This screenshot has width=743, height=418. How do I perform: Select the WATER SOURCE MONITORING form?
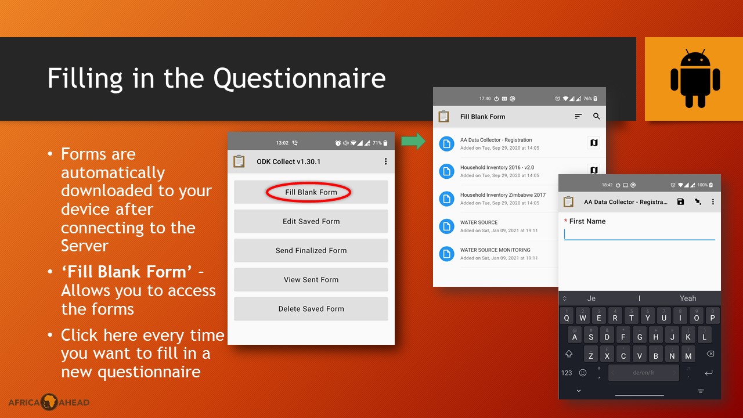click(495, 254)
